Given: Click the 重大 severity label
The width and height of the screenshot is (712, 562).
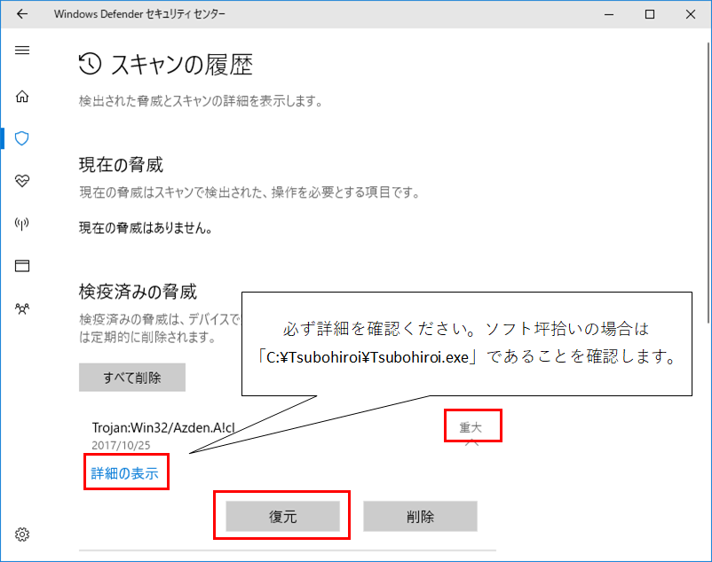Looking at the screenshot, I should [x=471, y=427].
